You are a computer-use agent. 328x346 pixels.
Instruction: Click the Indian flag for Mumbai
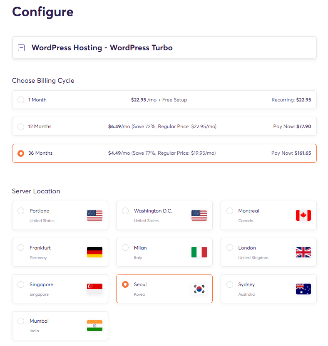click(x=94, y=326)
